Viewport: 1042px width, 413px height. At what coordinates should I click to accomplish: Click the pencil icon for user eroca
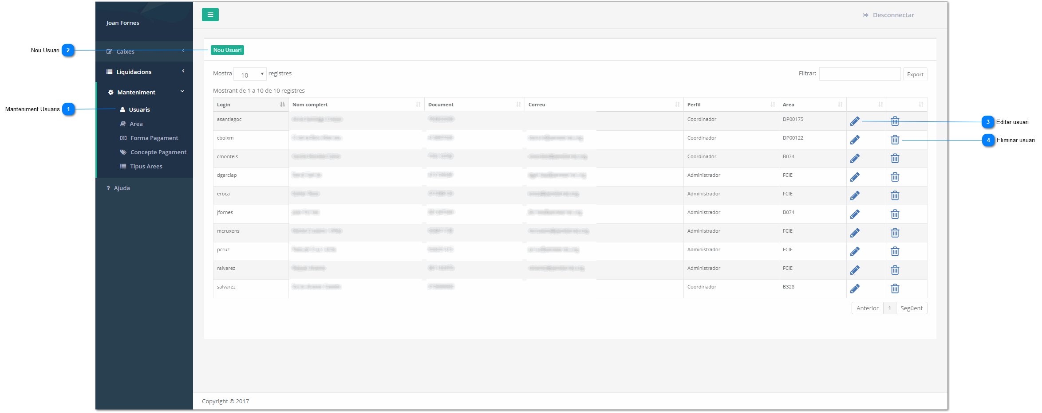tap(855, 196)
